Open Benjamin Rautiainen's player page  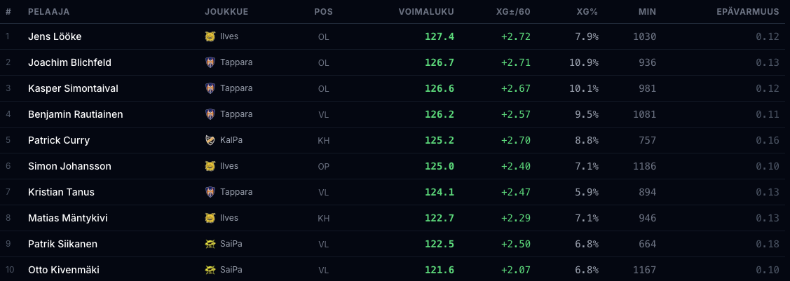pyautogui.click(x=75, y=114)
